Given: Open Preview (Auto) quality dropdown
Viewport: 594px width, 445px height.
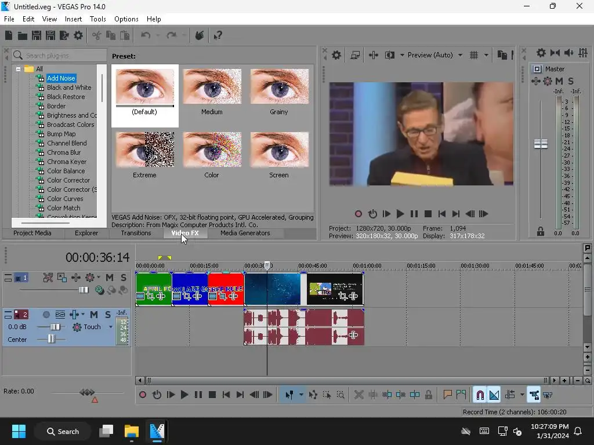Looking at the screenshot, I should tap(460, 55).
